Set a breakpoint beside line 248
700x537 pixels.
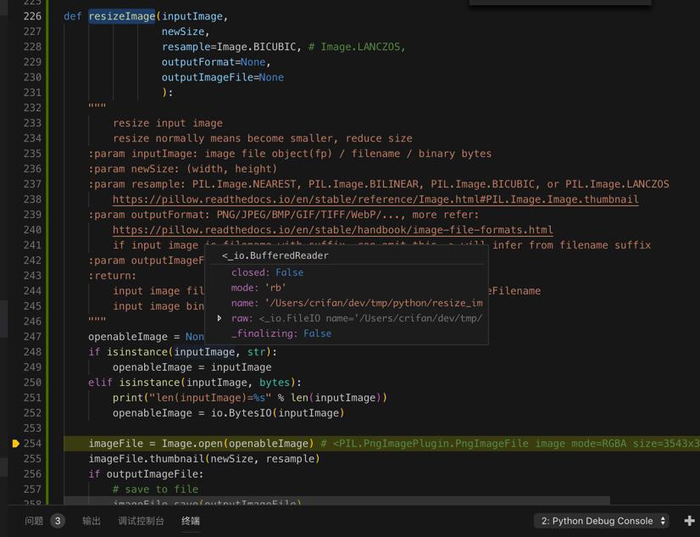[x=14, y=351]
